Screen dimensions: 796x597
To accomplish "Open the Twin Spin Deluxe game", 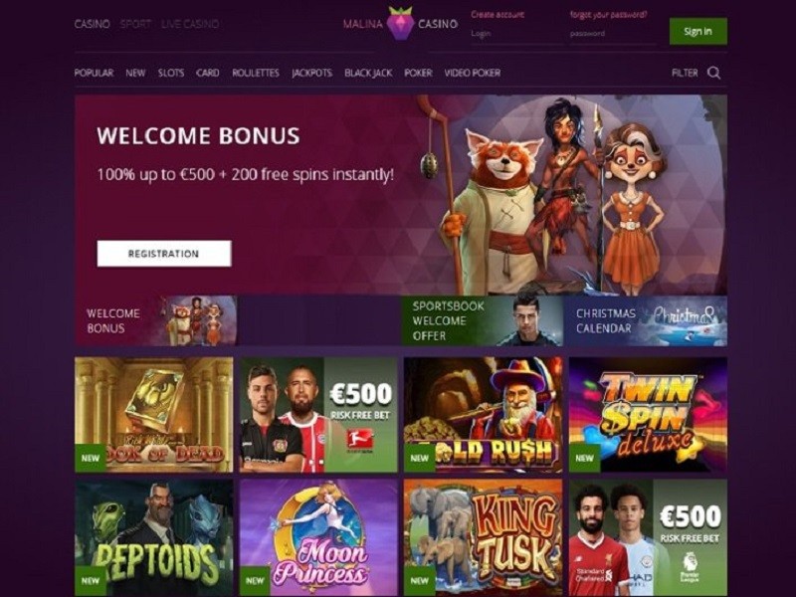I will 648,414.
